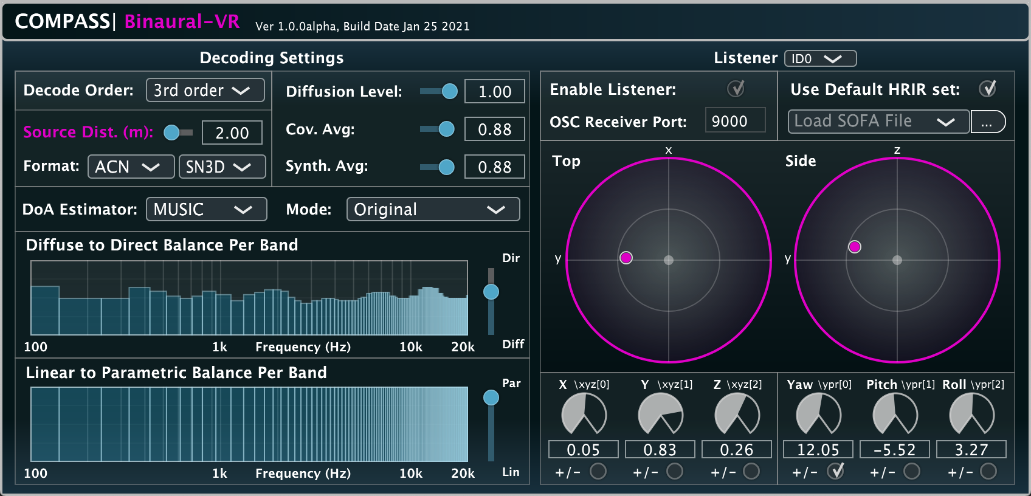Expand the DoA Estimator MUSIC dropdown
This screenshot has width=1031, height=496.
pos(206,209)
